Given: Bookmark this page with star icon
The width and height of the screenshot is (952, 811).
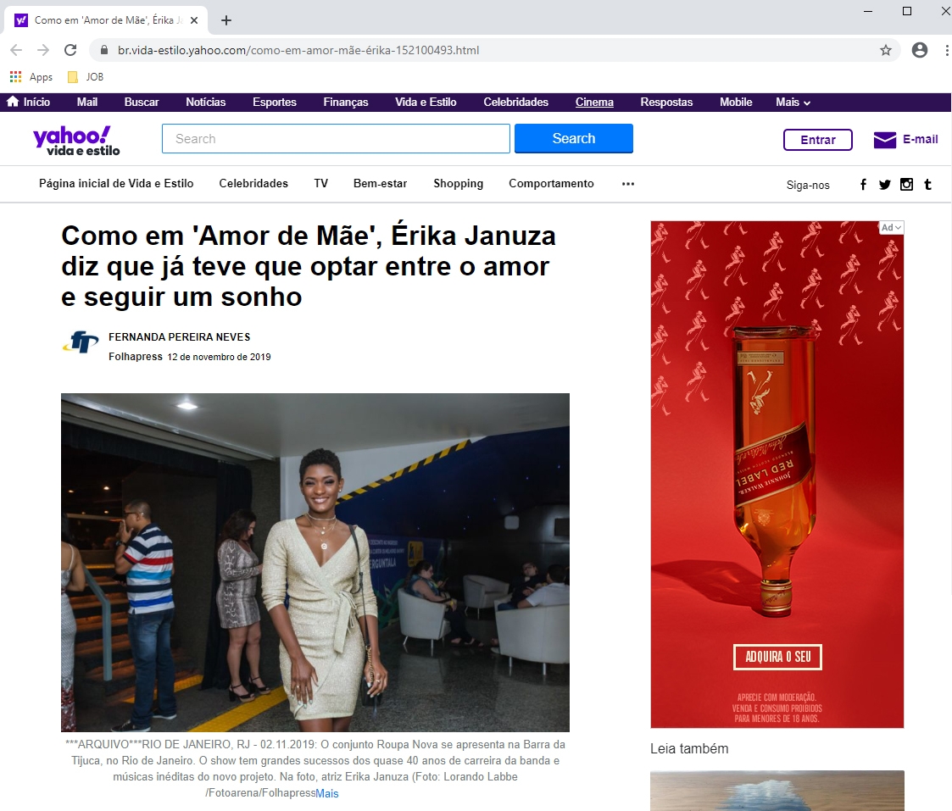Looking at the screenshot, I should pyautogui.click(x=886, y=50).
